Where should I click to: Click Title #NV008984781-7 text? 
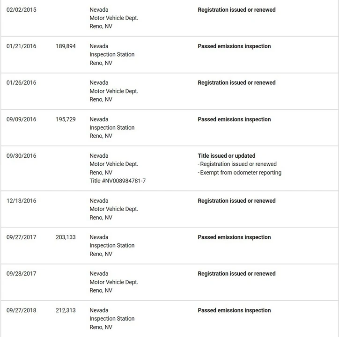[x=118, y=181]
